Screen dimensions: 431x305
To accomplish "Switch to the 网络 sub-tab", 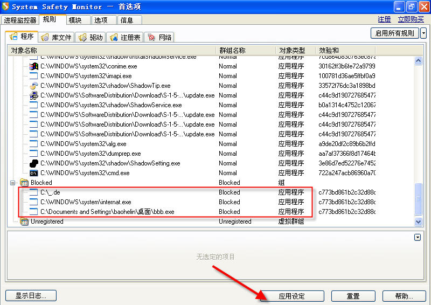I will point(159,37).
